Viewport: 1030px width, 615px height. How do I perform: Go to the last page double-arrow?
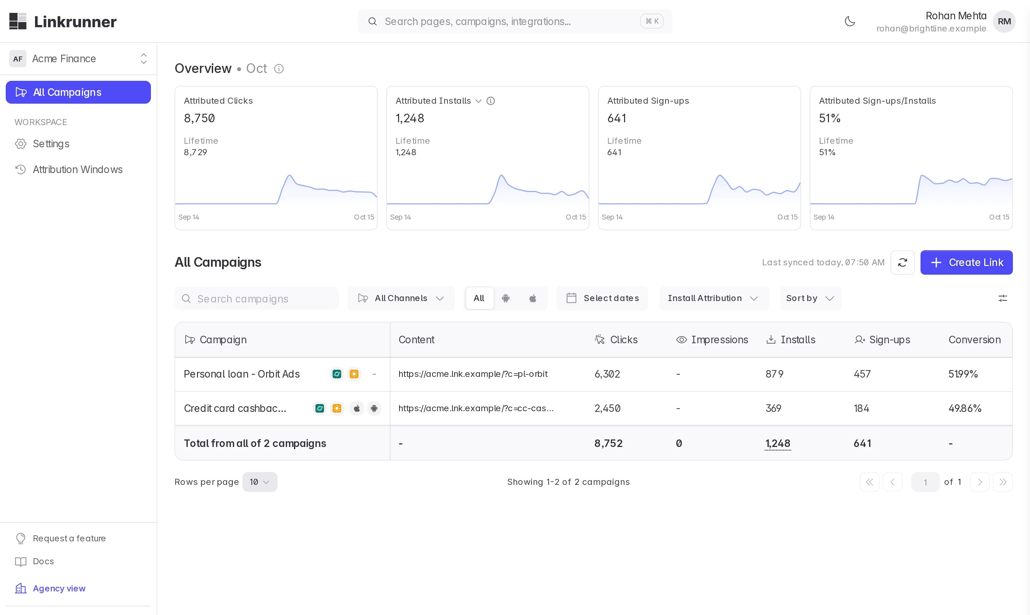pyautogui.click(x=1003, y=482)
